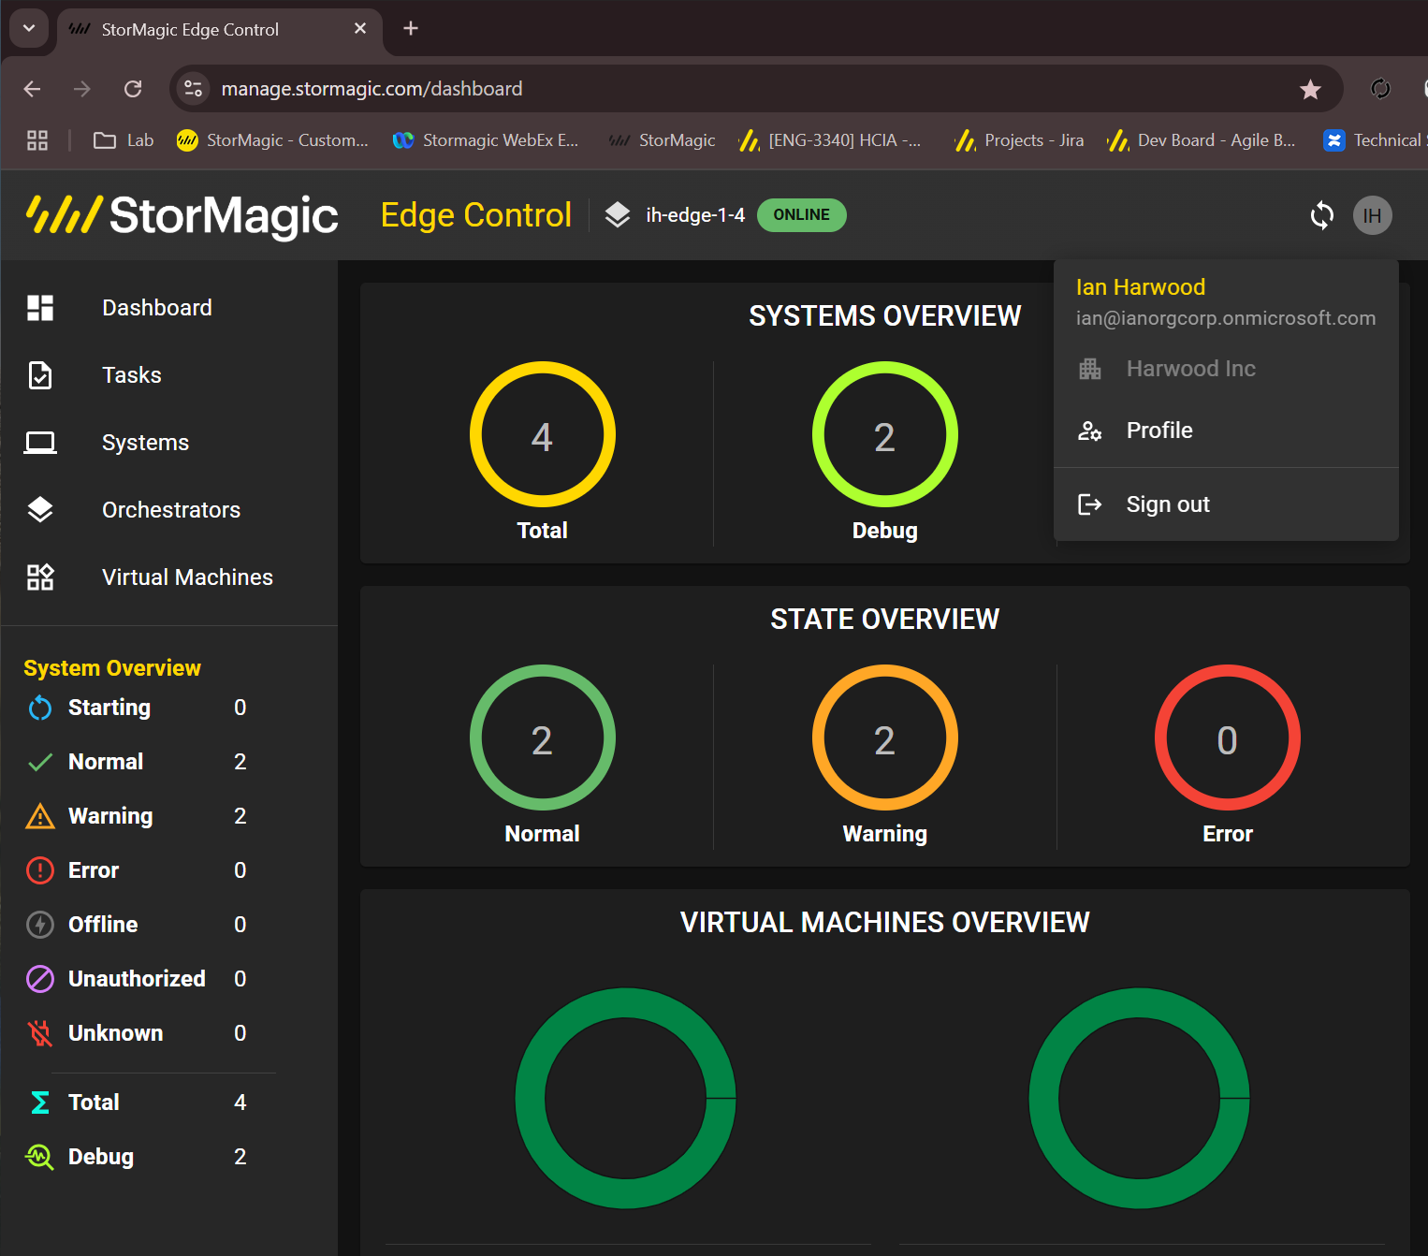1428x1256 pixels.
Task: Click the Total sigma icon
Action: coord(40,1103)
